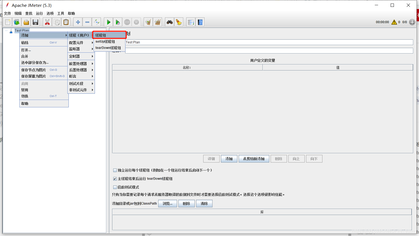Choose 保存节点为图片 context entry
Image resolution: width=419 pixels, height=236 pixels.
click(x=44, y=70)
